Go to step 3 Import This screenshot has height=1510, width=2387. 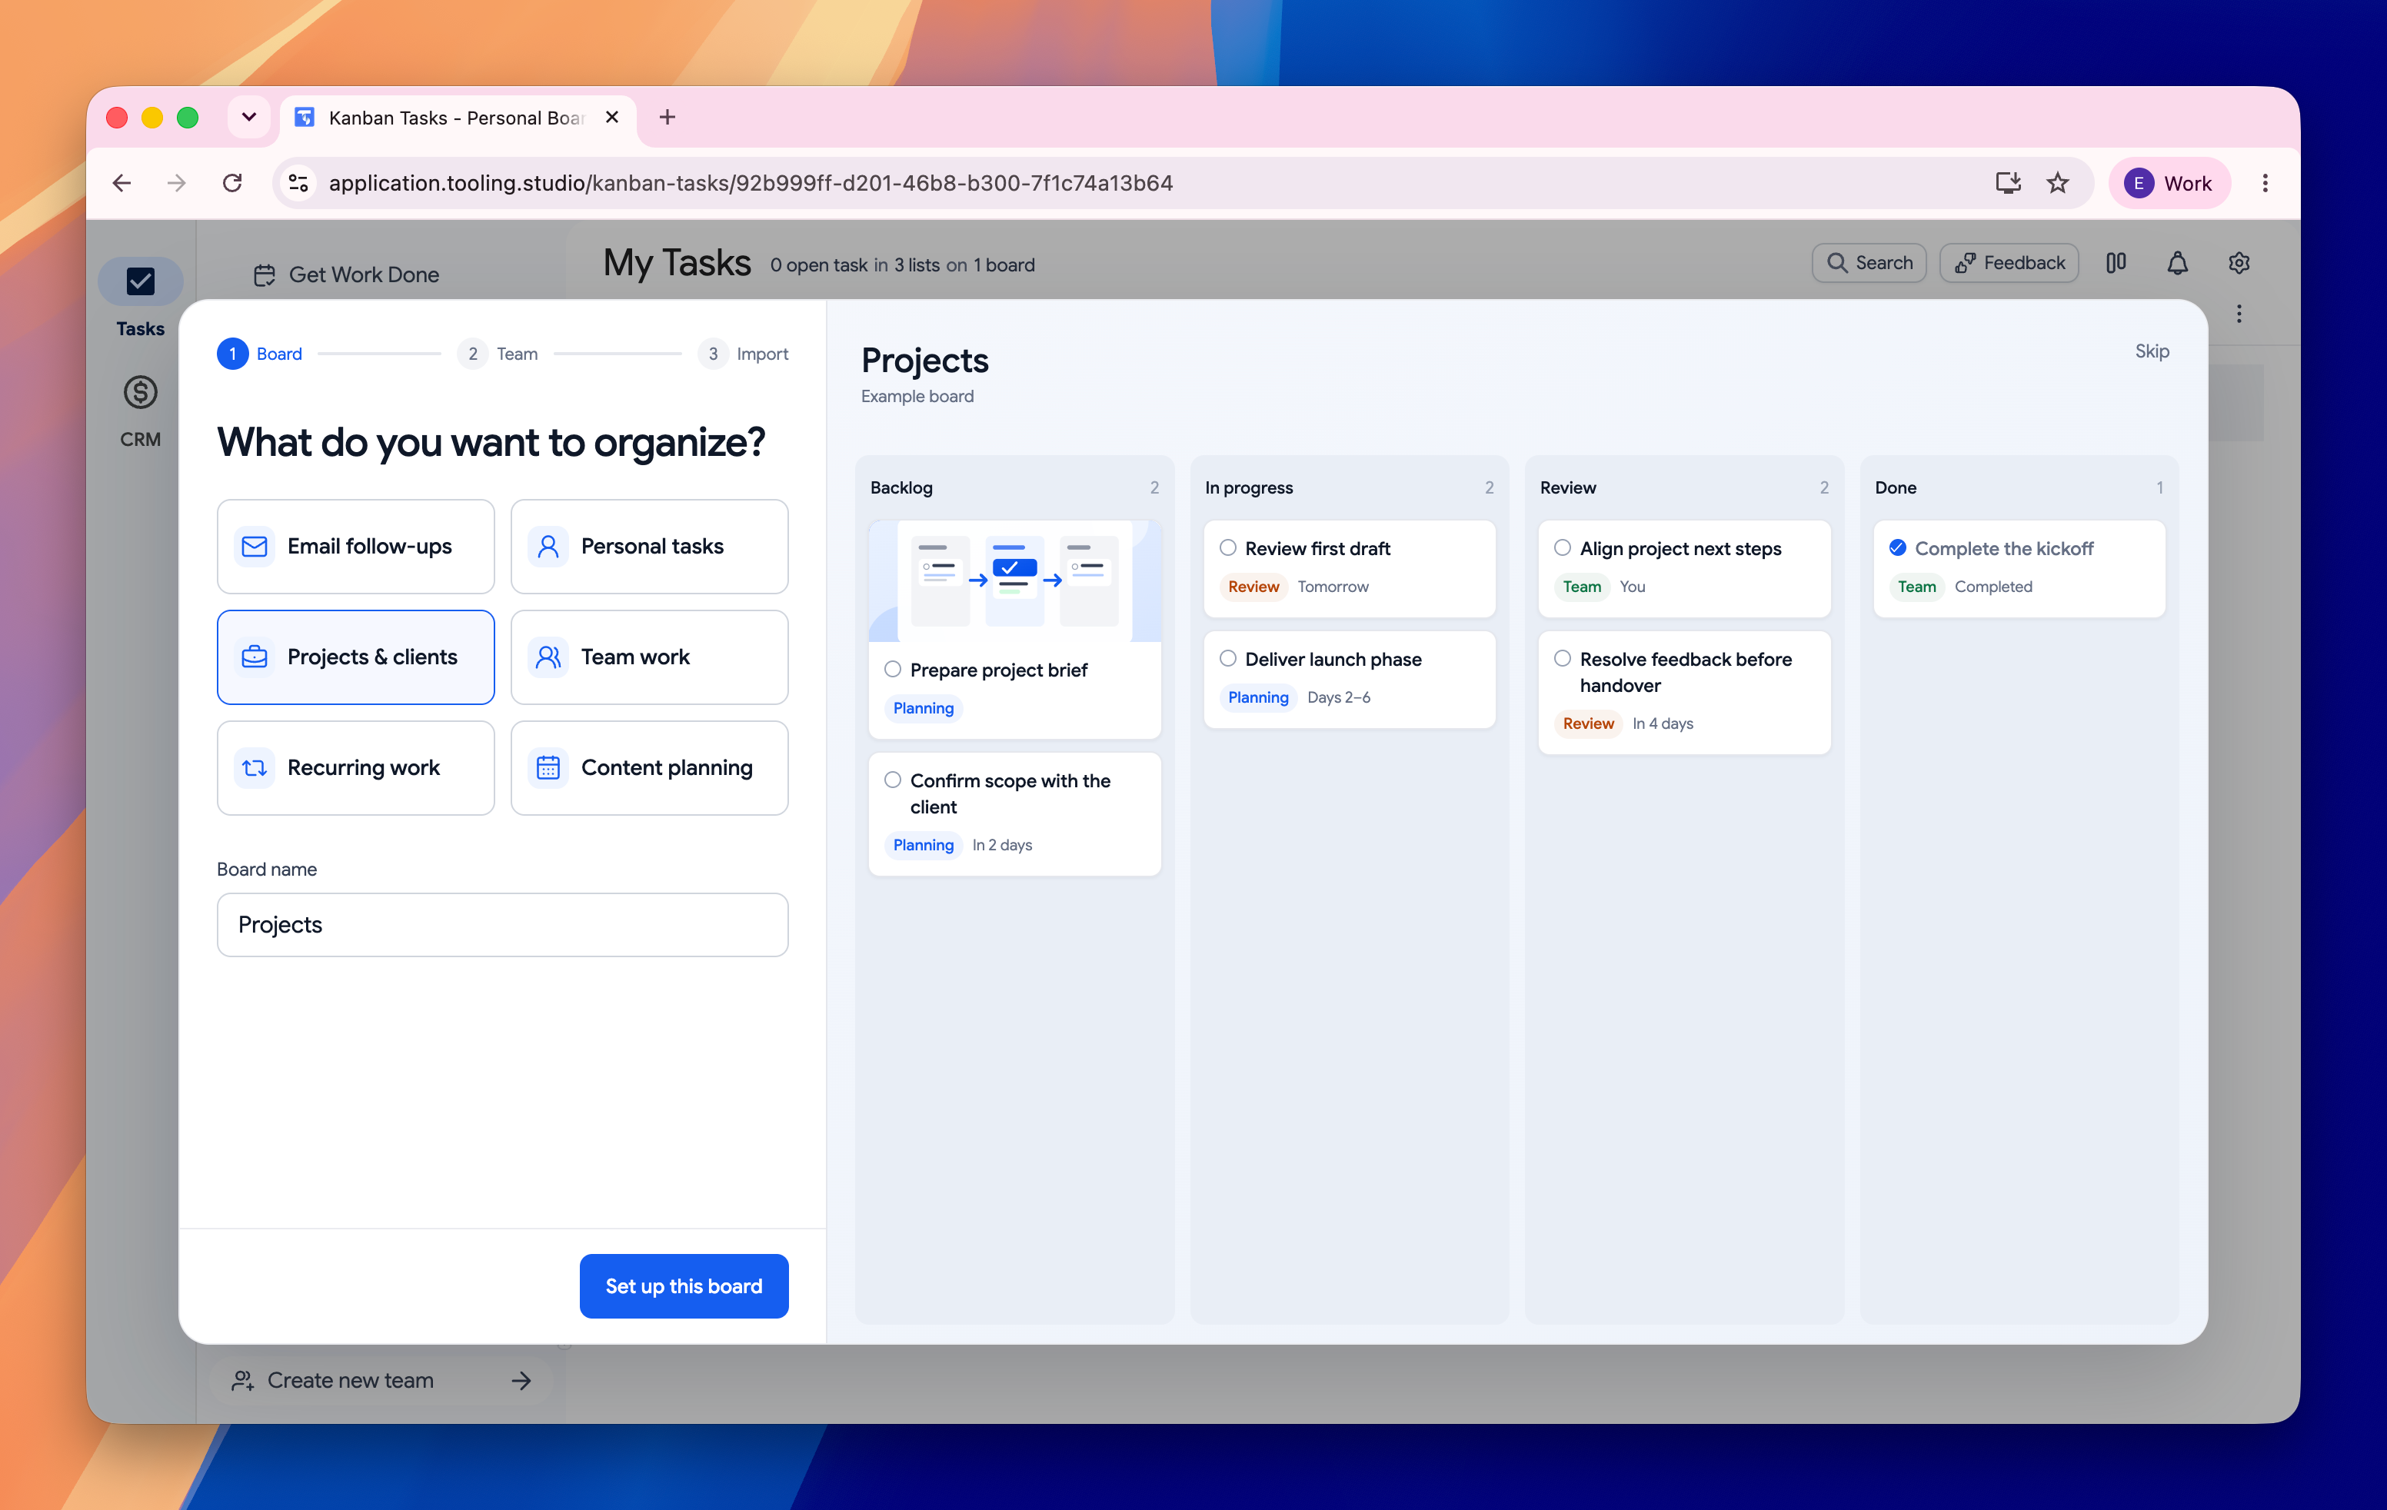744,354
